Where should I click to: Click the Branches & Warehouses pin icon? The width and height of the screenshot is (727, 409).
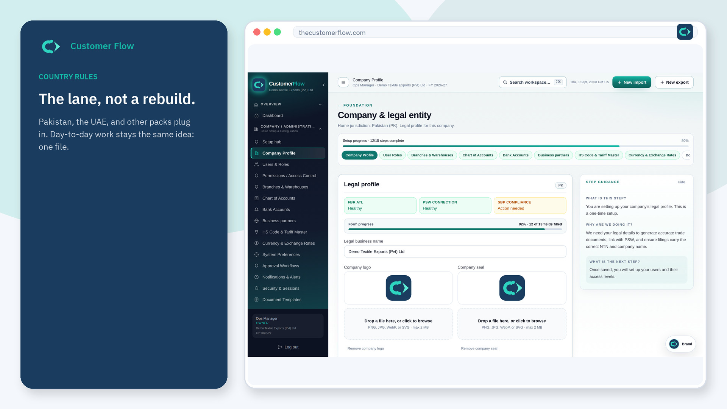[256, 187]
